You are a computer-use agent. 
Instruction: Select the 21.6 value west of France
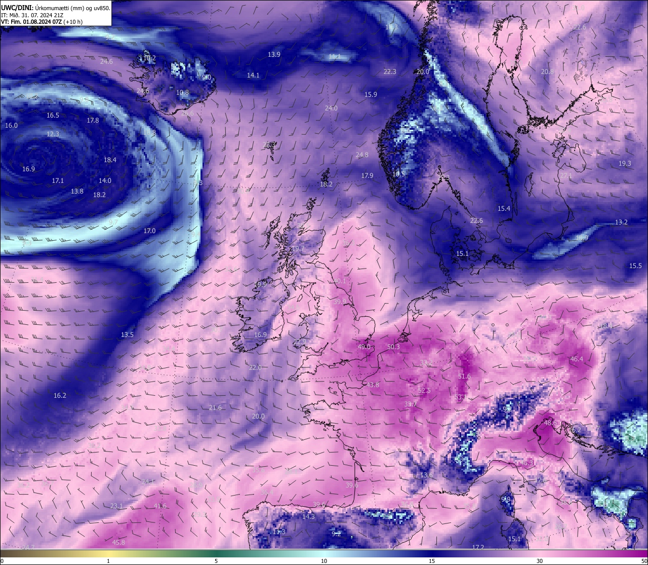pos(215,408)
